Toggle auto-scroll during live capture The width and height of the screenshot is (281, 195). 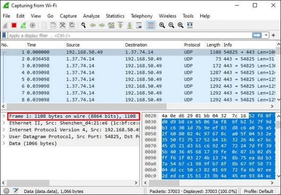pos(139,25)
